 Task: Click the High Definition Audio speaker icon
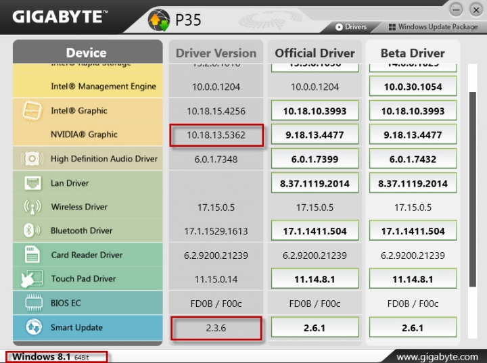32,158
